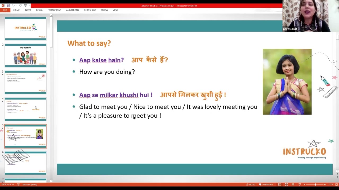Select slide 6 thumbnail with book graphic
The height and width of the screenshot is (190, 339).
pos(25,163)
